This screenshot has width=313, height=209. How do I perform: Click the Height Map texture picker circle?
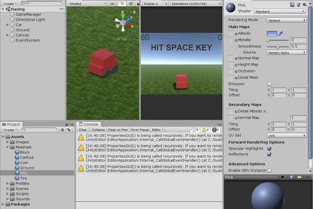[x=236, y=65]
